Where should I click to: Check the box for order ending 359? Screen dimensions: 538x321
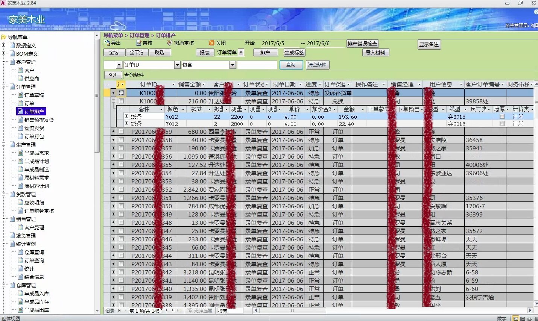click(121, 132)
